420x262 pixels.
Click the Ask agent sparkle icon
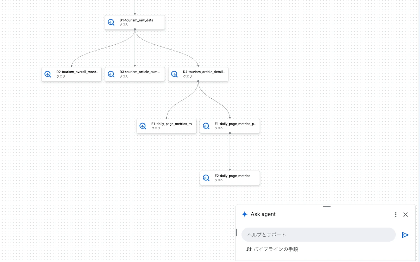pyautogui.click(x=245, y=214)
